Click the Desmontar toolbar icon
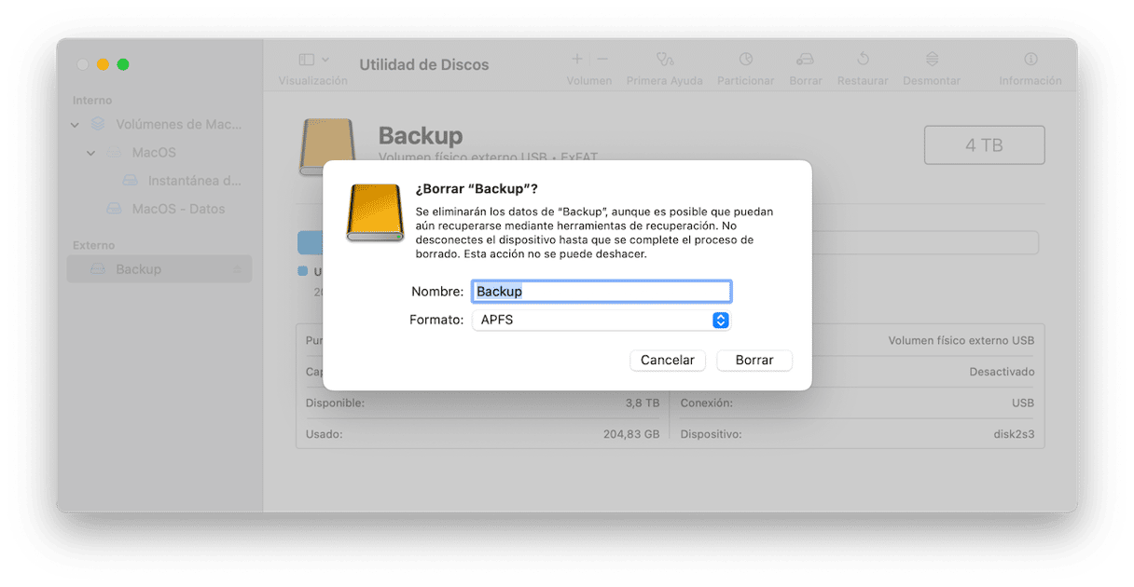Image resolution: width=1134 pixels, height=587 pixels. 931,60
